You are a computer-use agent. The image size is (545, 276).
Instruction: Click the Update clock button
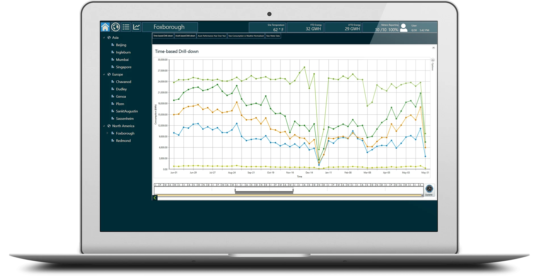[x=429, y=190]
